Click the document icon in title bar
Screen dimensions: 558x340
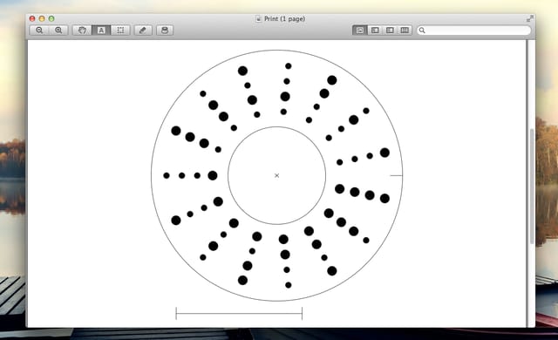click(x=258, y=19)
